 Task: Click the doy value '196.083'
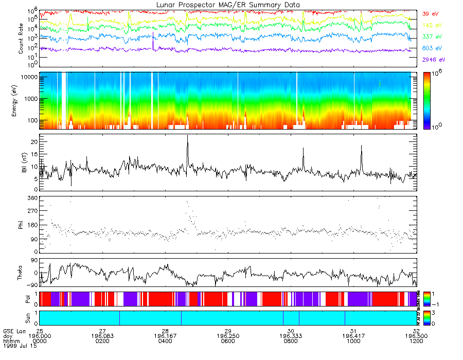point(102,336)
